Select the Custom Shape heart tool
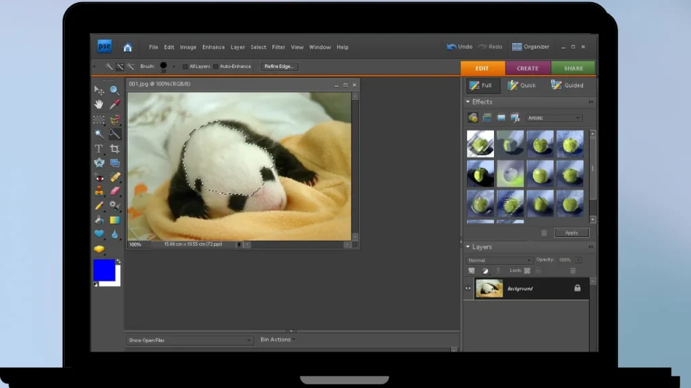This screenshot has height=388, width=691. point(99,234)
